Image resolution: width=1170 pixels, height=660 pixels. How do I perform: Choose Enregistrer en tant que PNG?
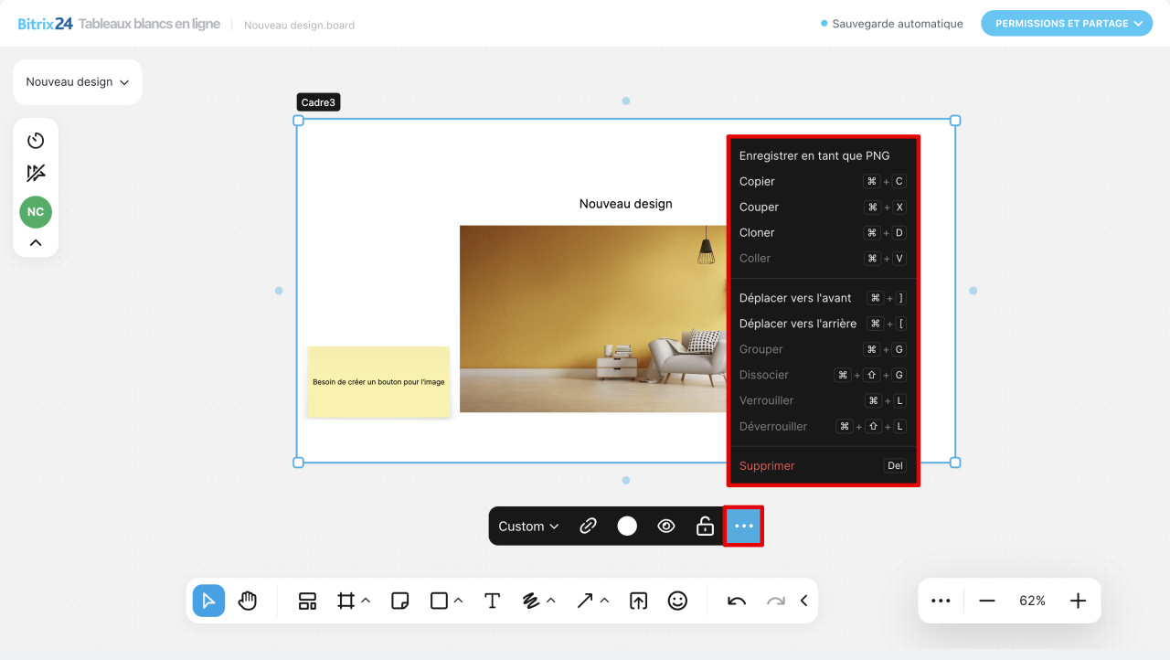(814, 155)
